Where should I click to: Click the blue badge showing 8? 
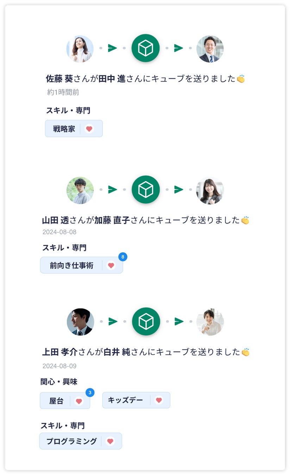pos(122,257)
